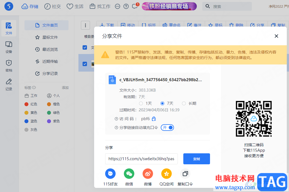Image resolution: width=289 pixels, height=192 pixels.
Task: Click the share link URL field
Action: point(141,159)
